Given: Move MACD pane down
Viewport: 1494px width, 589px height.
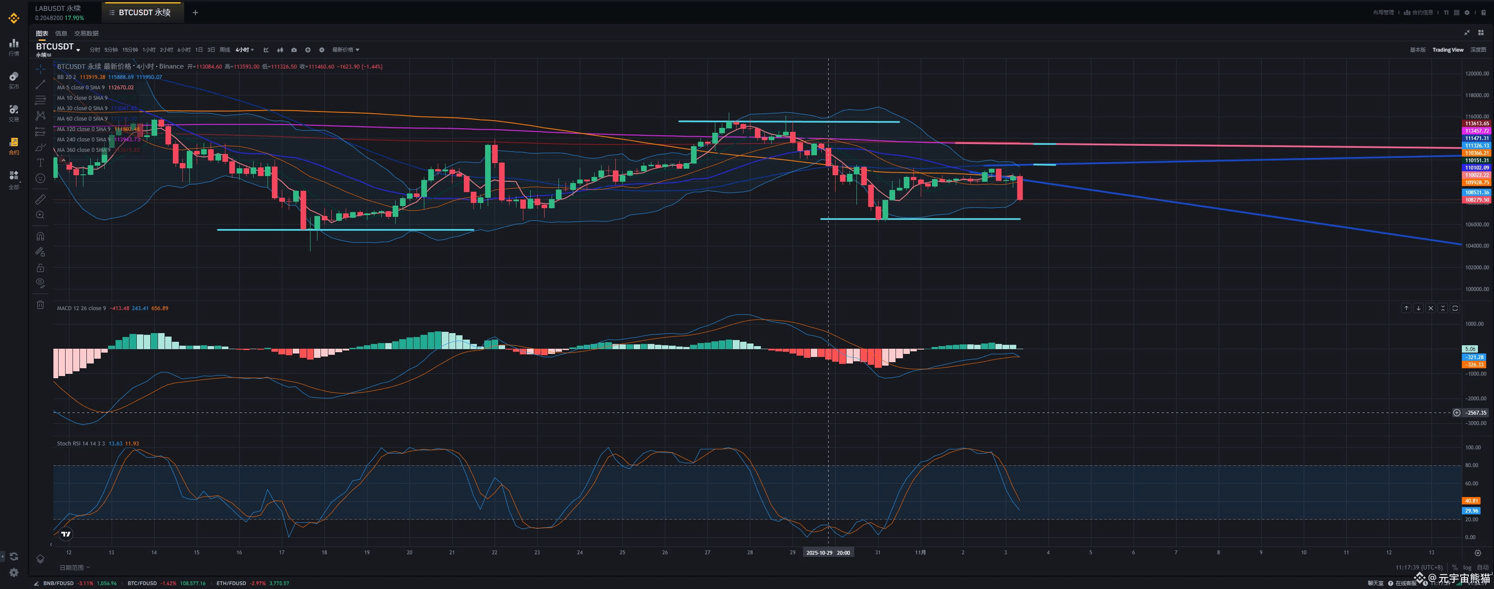Looking at the screenshot, I should [1418, 308].
